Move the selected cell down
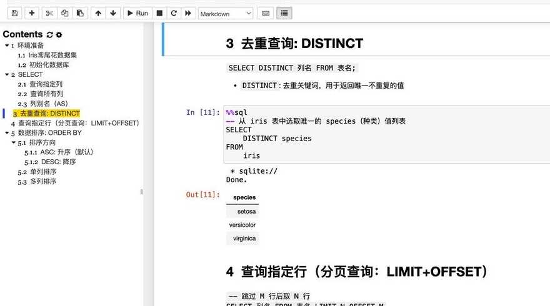The height and width of the screenshot is (306, 550). pyautogui.click(x=113, y=13)
